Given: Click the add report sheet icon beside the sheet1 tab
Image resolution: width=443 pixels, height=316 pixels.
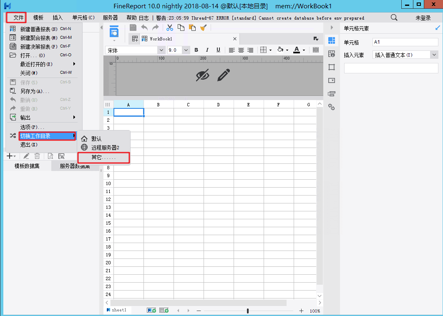Looking at the screenshot, I should tap(151, 310).
